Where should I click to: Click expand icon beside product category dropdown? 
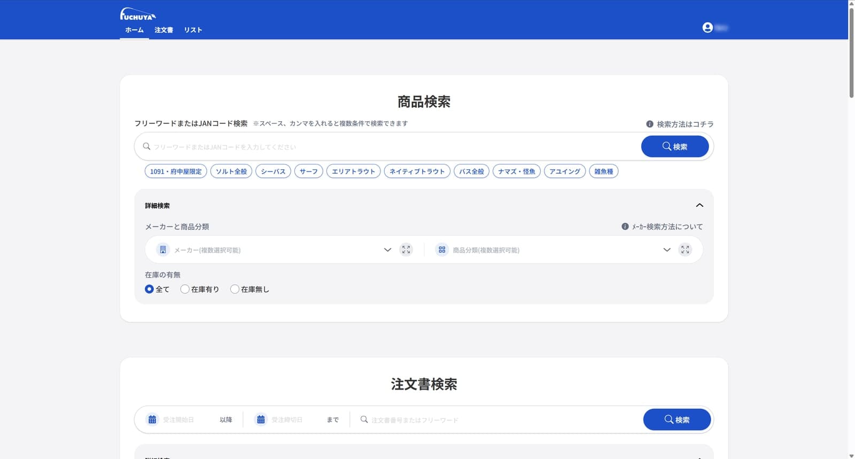[x=685, y=250]
